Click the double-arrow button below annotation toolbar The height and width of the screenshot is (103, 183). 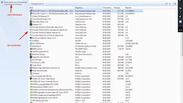tap(180, 30)
